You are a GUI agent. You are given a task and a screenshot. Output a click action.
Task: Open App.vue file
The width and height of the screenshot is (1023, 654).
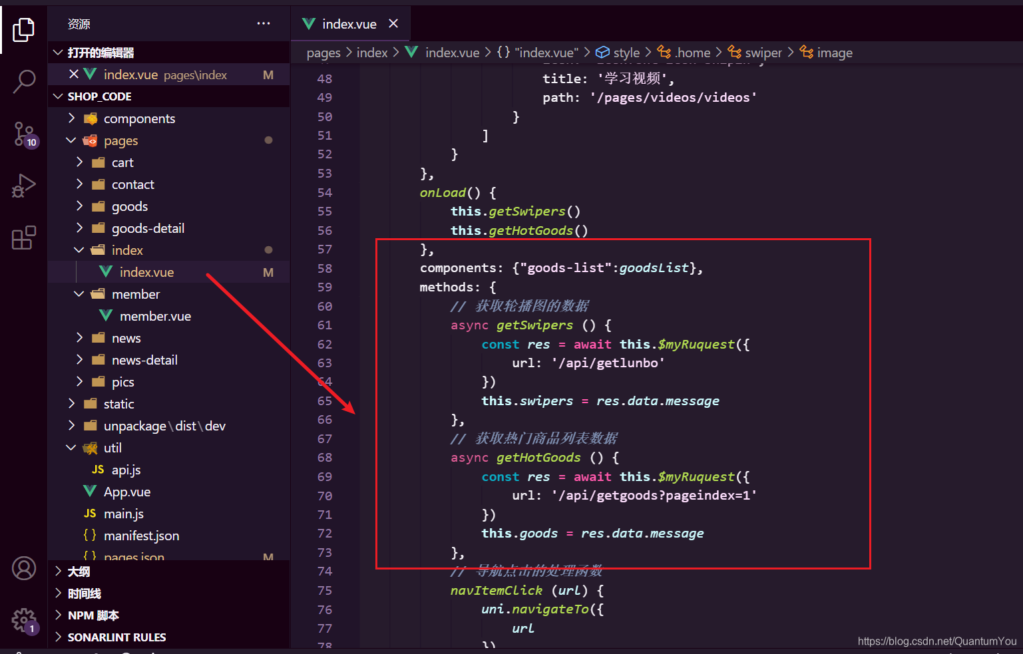pos(169,492)
